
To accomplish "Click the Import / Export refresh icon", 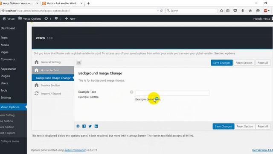I will pyautogui.click(x=36, y=93).
